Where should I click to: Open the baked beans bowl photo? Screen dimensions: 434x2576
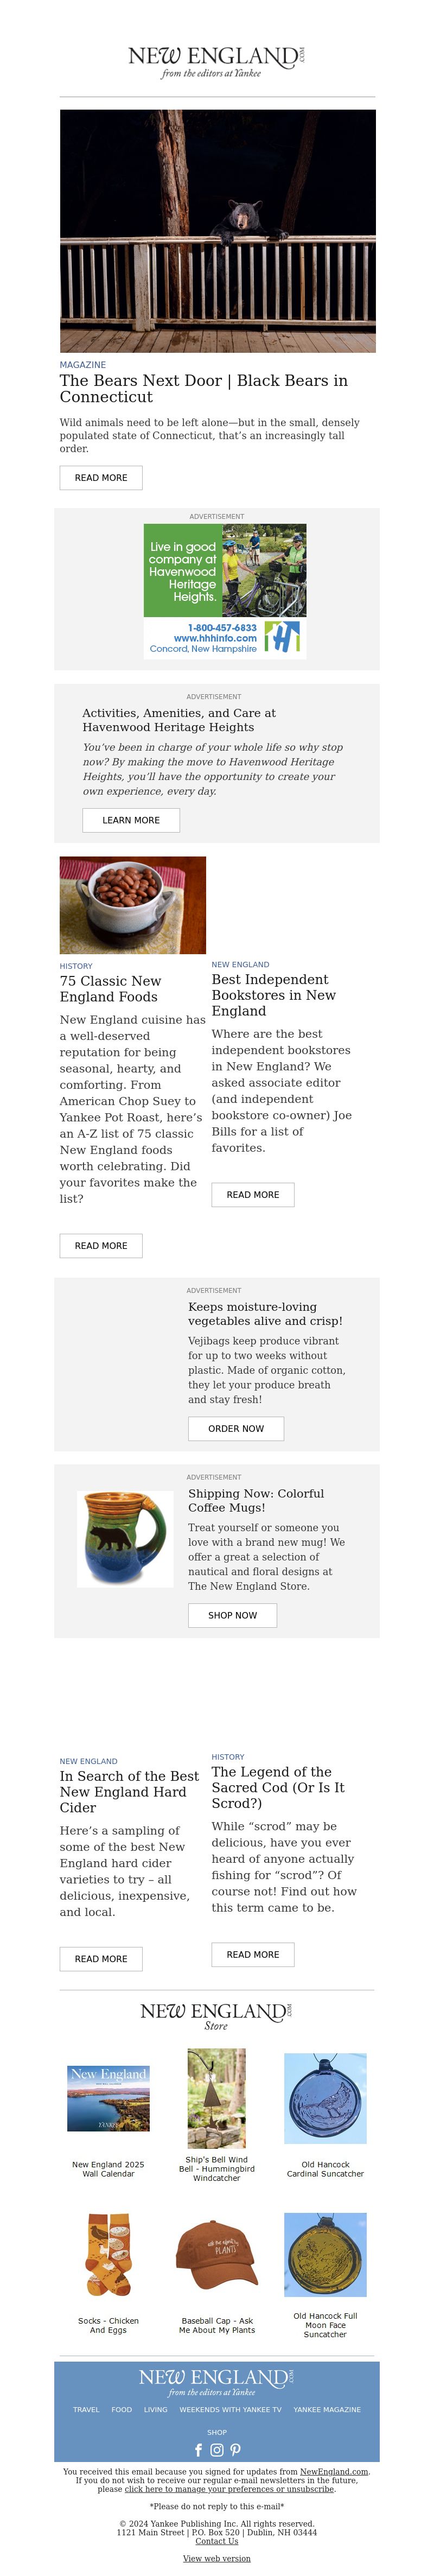pyautogui.click(x=133, y=905)
